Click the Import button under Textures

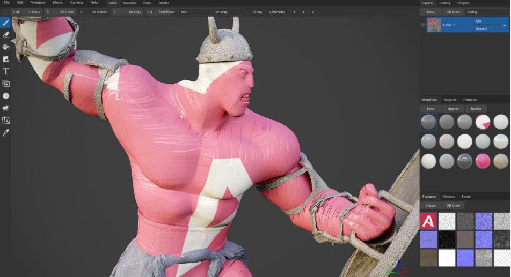point(430,205)
